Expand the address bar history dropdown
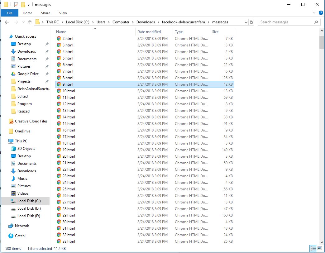Image resolution: width=325 pixels, height=253 pixels. click(246, 22)
